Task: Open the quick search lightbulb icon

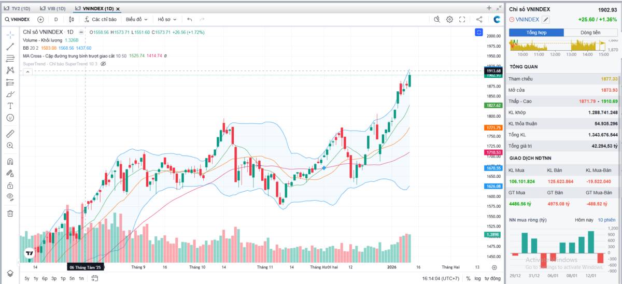Action: point(437,19)
